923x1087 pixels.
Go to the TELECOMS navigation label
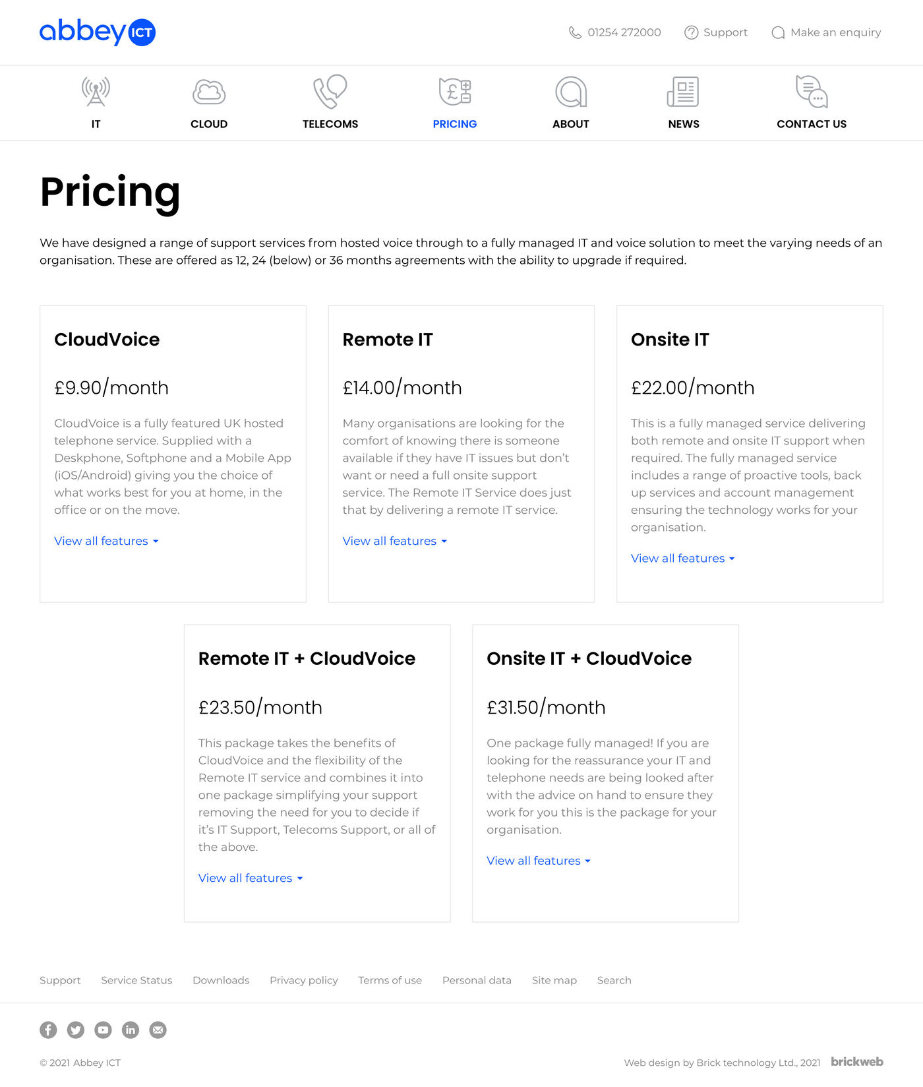click(x=330, y=124)
